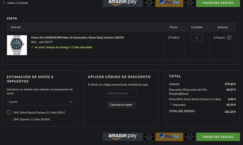Viewport: 243px width, 145px height.
Task: Click the bottom TRAMITAR PEDIDO button
Action: click(218, 137)
